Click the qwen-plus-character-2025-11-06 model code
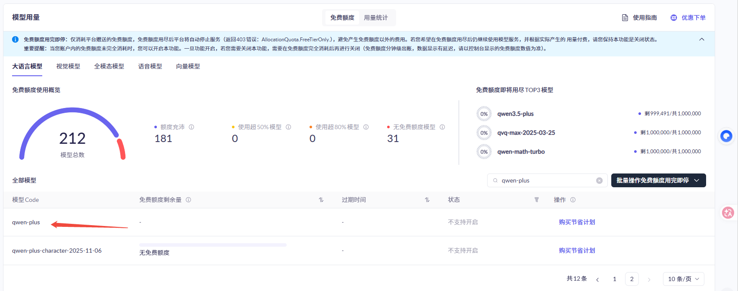Screen dimensions: 738x291 [57, 251]
